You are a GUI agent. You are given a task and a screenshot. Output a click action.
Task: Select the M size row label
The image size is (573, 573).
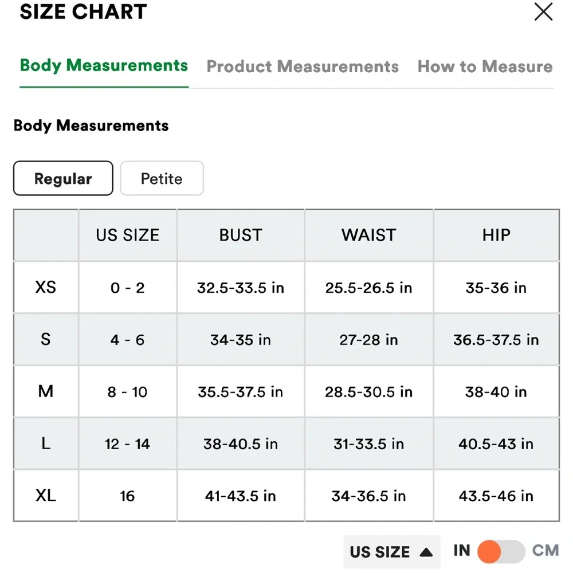coord(46,392)
